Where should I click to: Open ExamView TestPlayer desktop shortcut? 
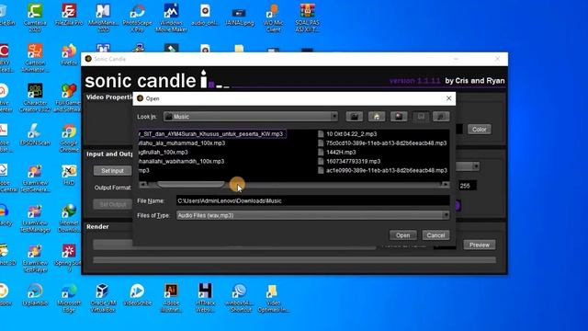35,258
